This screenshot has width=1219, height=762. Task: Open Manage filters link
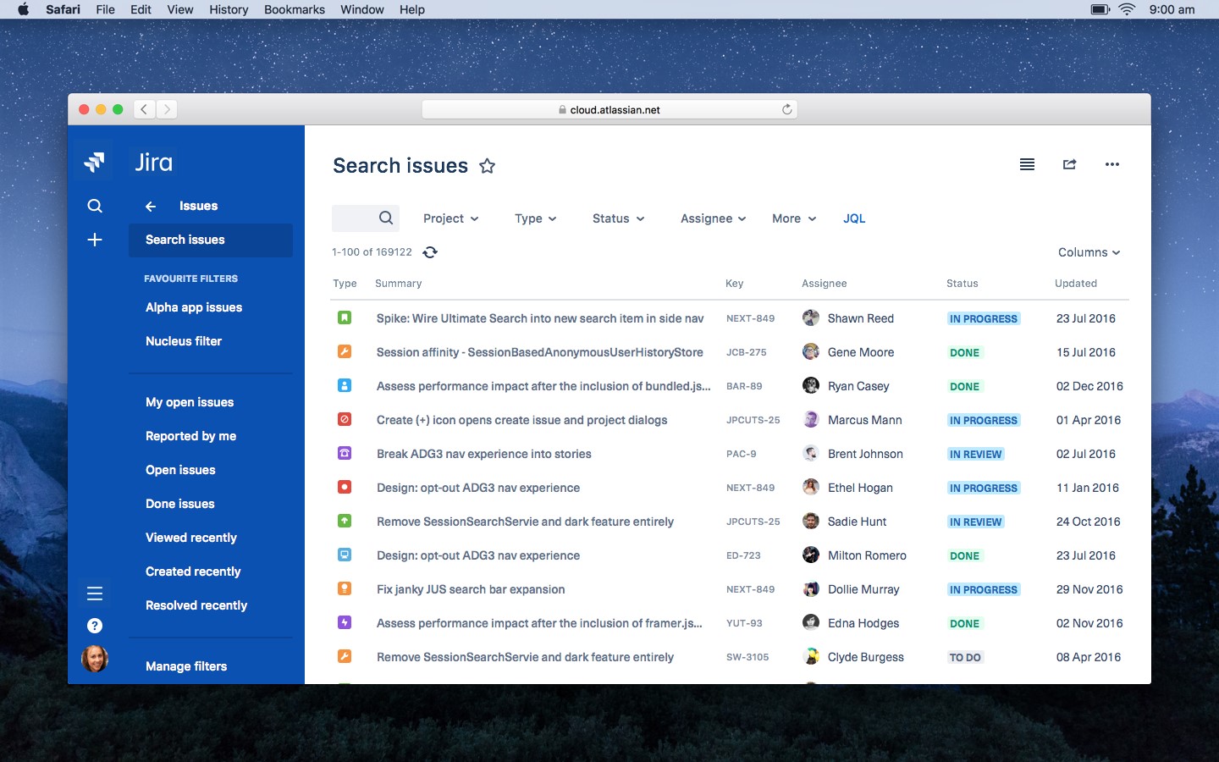click(x=186, y=666)
